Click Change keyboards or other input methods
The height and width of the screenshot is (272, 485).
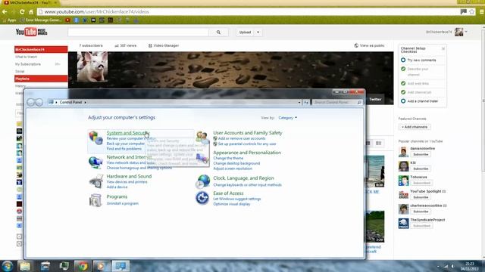click(x=248, y=185)
